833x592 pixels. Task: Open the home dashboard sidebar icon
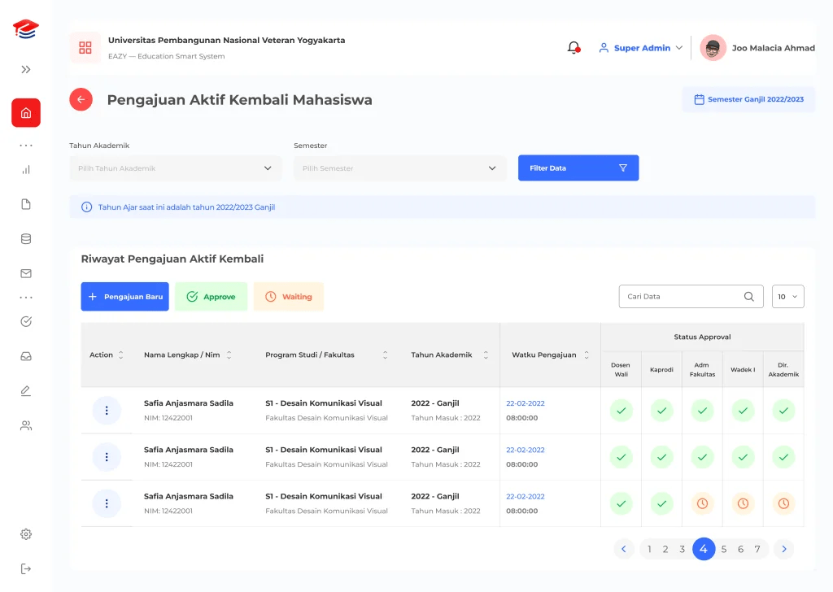click(x=26, y=112)
